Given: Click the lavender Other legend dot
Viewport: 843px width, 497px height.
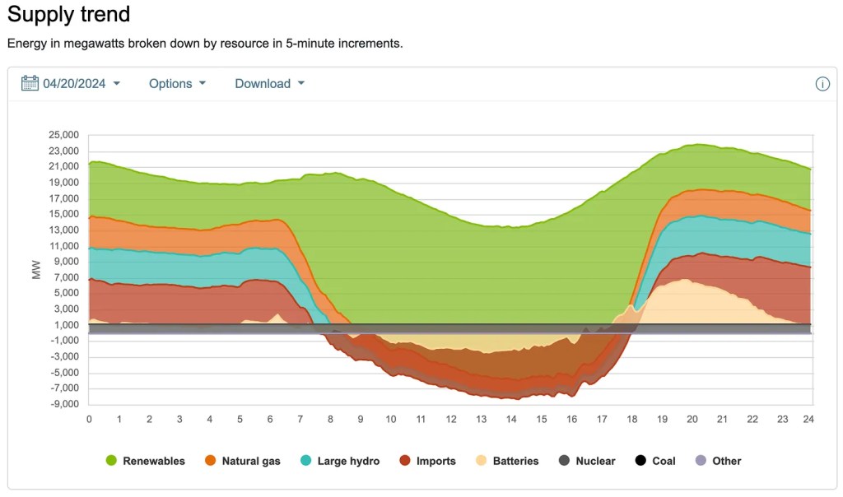Looking at the screenshot, I should [701, 461].
